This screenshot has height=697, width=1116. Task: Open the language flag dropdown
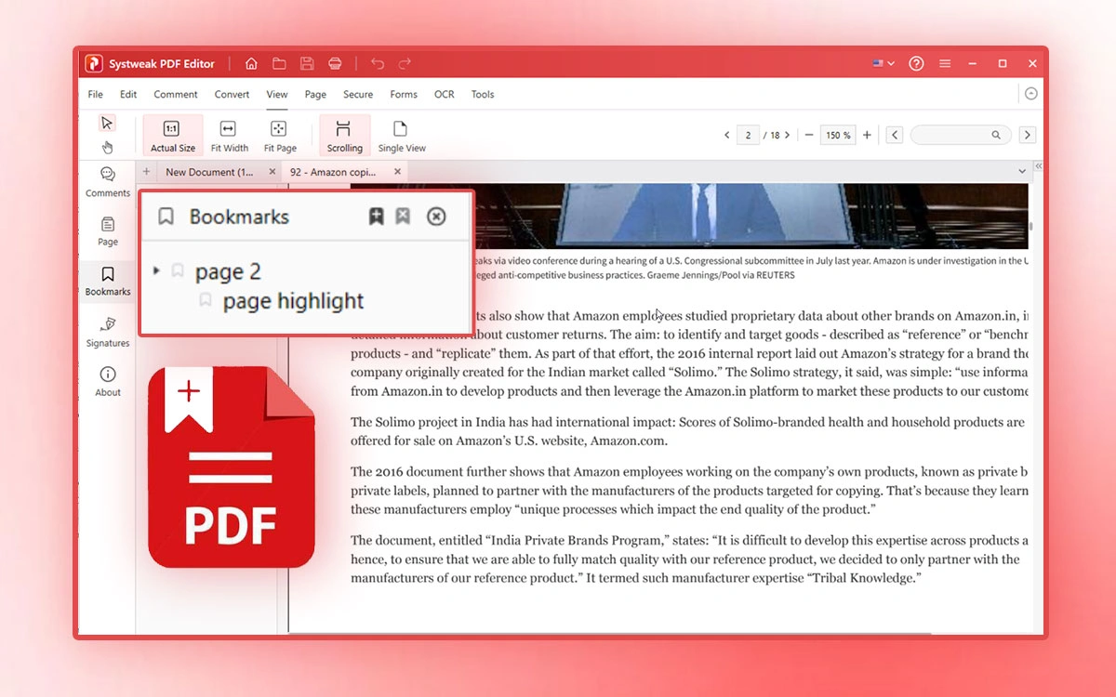(x=883, y=63)
